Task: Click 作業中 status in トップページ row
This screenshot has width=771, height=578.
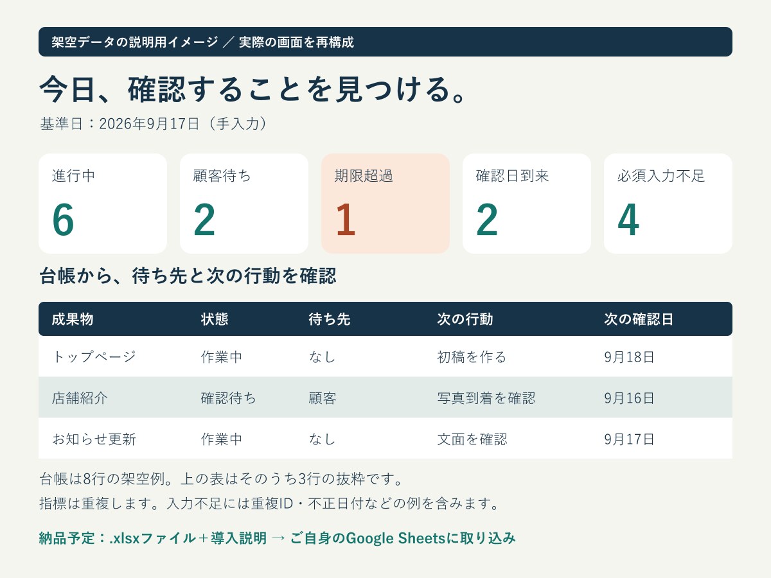Action: pyautogui.click(x=222, y=357)
